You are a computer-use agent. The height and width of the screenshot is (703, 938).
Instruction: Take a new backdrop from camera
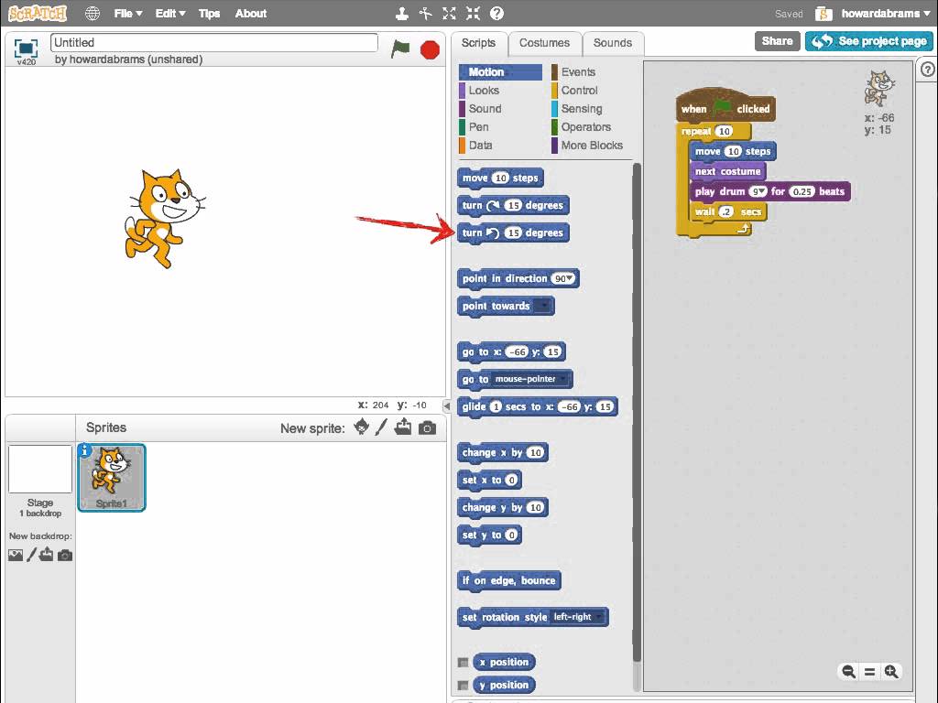(x=65, y=556)
